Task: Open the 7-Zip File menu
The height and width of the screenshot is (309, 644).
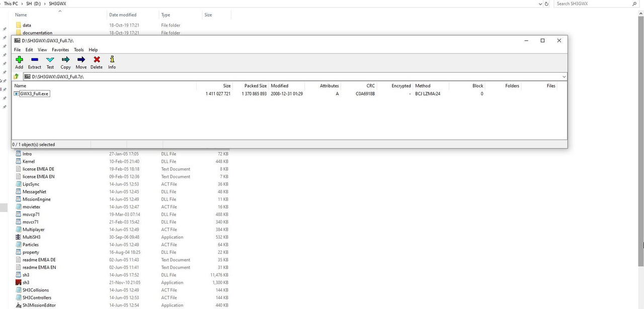Action: click(x=17, y=50)
